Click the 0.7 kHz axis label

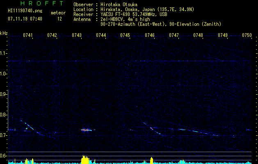coord(3,135)
